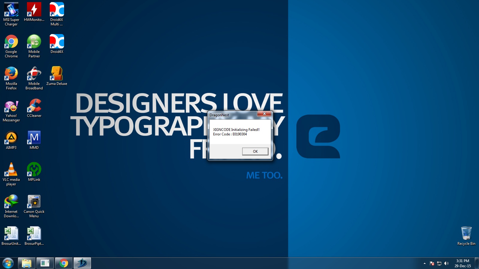Select the Mobile Broadband desktop icon
Viewport: 479px width, 269px height.
(x=34, y=78)
